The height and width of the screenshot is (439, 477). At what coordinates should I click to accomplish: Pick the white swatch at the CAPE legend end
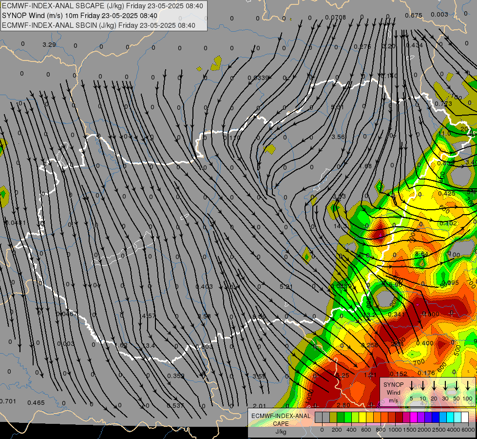click(464, 417)
